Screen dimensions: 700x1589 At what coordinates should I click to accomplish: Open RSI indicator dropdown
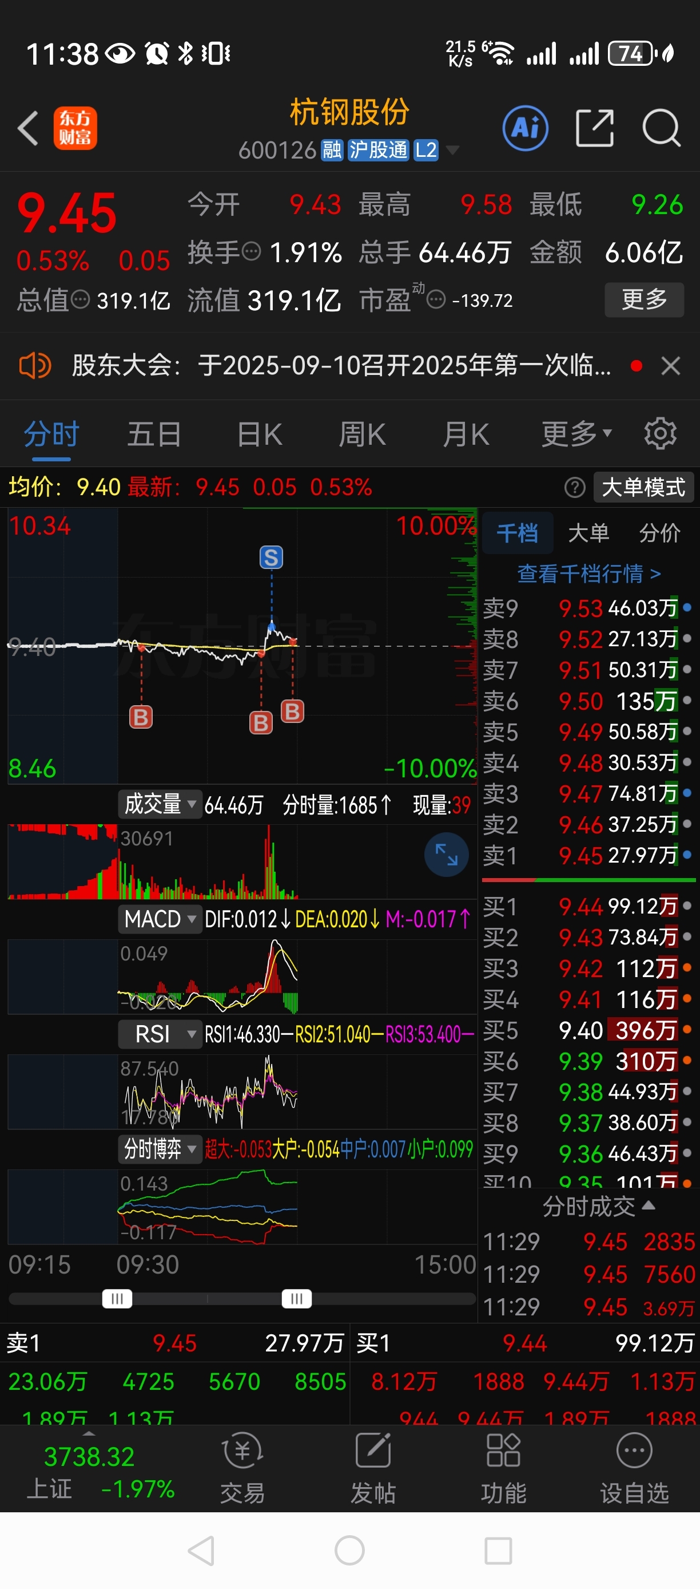tap(160, 1034)
